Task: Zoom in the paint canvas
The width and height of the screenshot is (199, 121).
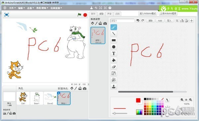Action: pyautogui.click(x=190, y=100)
